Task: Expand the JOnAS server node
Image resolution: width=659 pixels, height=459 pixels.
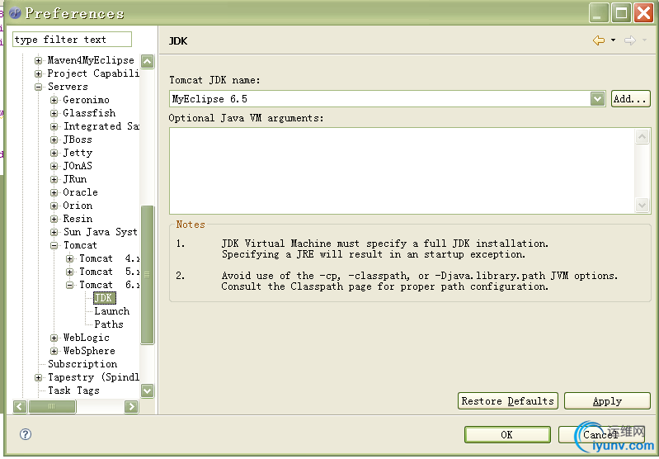Action: pyautogui.click(x=54, y=166)
